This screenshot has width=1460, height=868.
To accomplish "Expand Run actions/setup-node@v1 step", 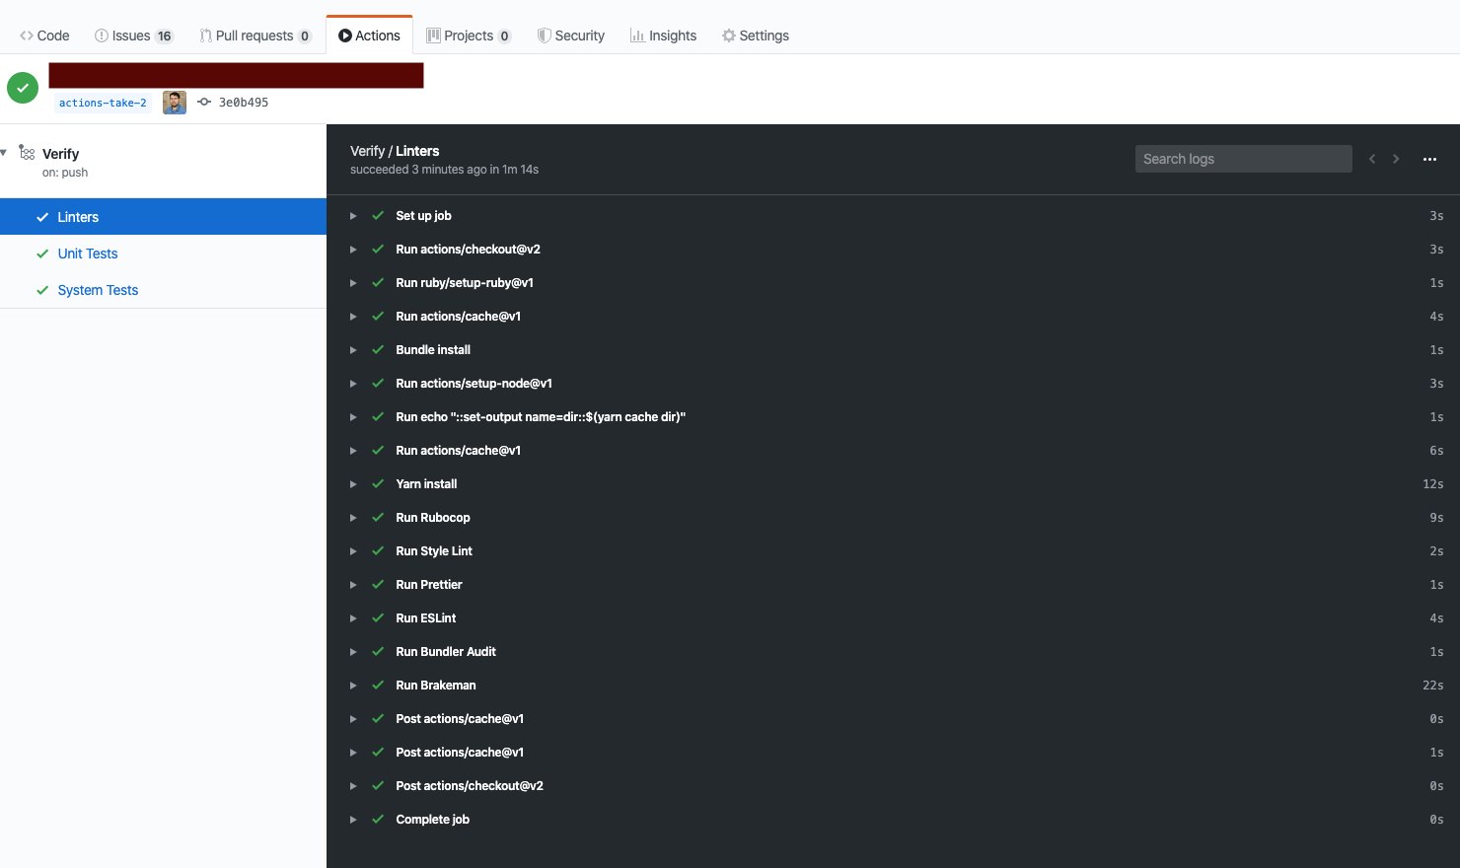I will tap(353, 384).
